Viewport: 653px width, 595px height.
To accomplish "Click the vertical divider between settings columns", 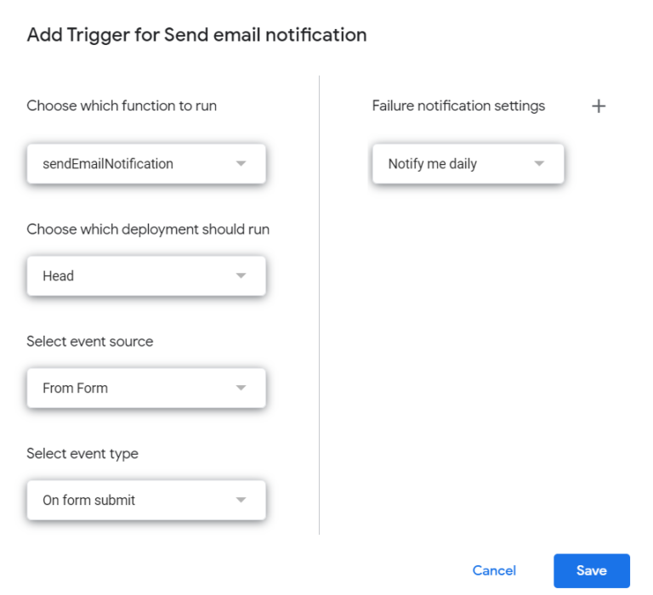I will [x=320, y=305].
